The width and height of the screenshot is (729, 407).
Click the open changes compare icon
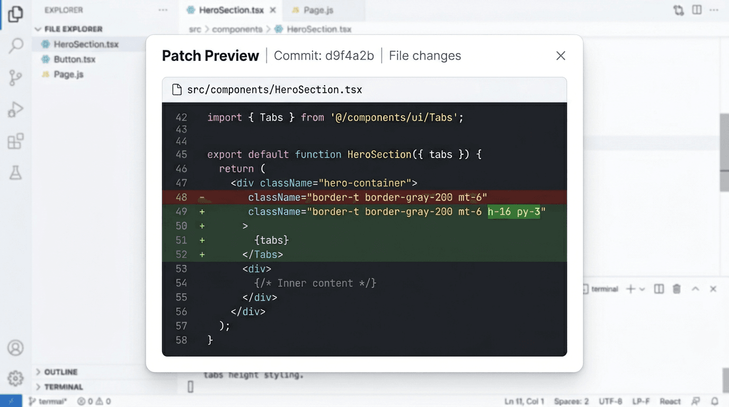[679, 10]
